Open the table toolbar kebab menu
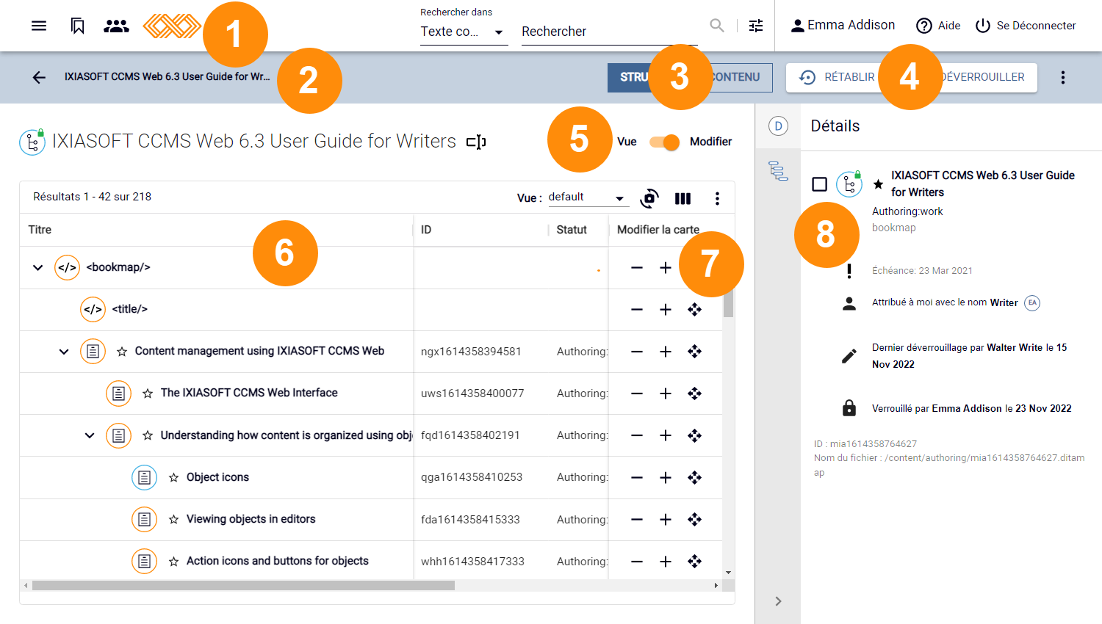 717,198
